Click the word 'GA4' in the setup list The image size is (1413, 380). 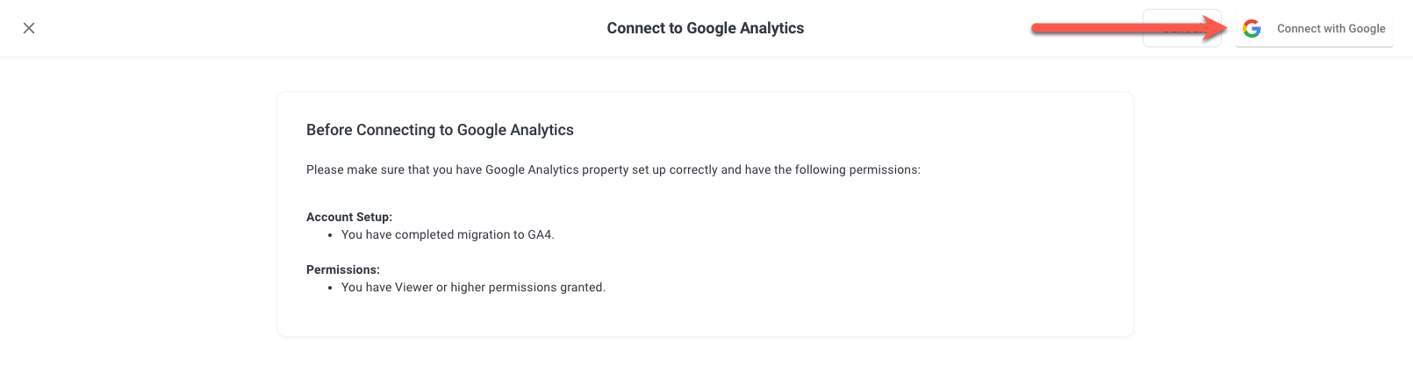pos(540,234)
